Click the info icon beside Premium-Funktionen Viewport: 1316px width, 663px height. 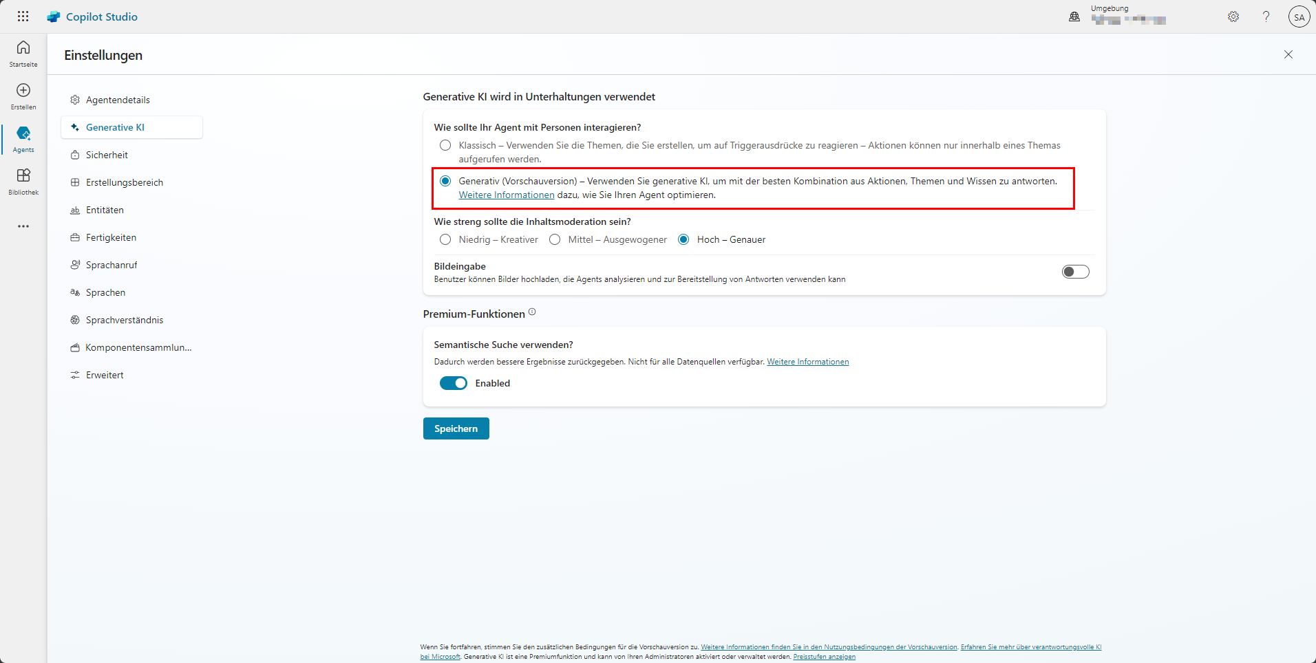(x=532, y=312)
